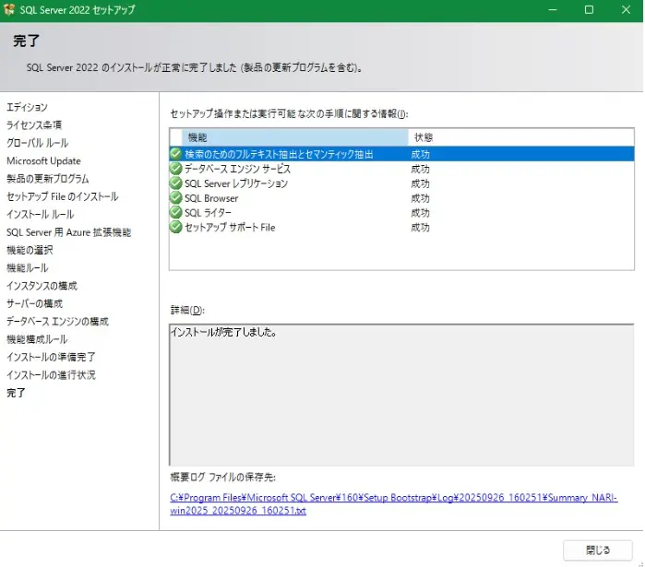Click green check icon for セットアップ サポート File
The height and width of the screenshot is (567, 645).
tap(175, 227)
